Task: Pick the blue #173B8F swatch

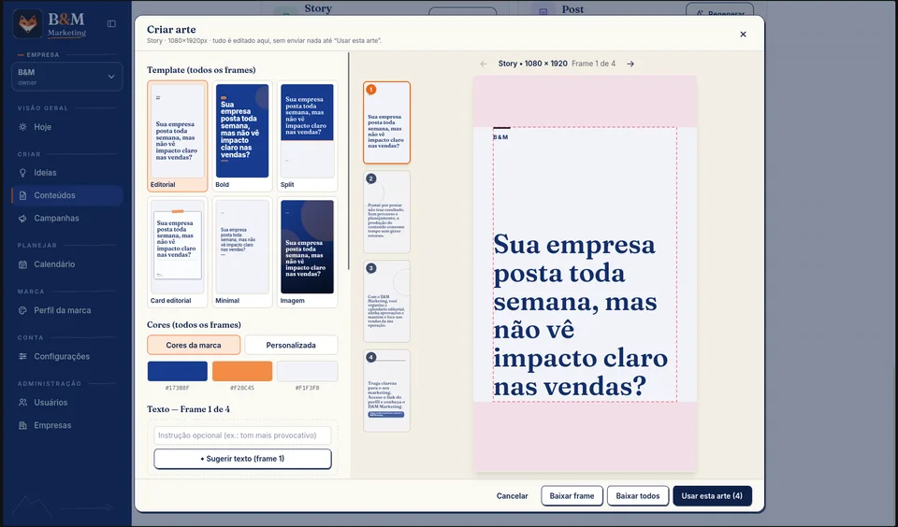Action: tap(178, 371)
